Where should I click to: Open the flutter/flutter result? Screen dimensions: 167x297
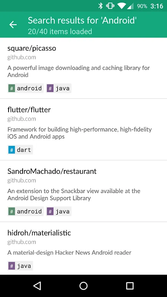click(83, 130)
